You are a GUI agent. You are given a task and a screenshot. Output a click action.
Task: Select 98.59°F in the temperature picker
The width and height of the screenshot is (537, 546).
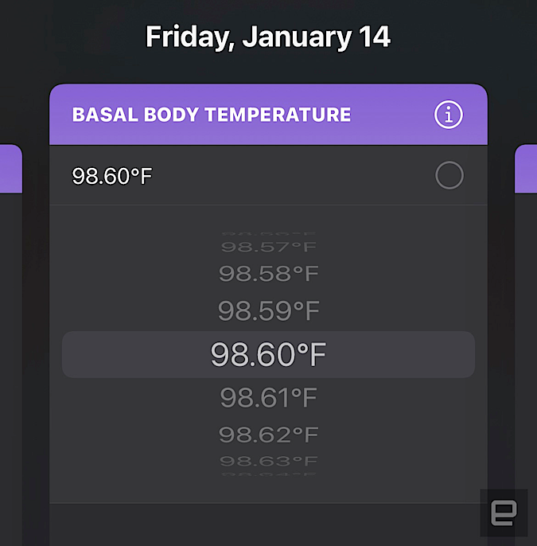point(268,310)
